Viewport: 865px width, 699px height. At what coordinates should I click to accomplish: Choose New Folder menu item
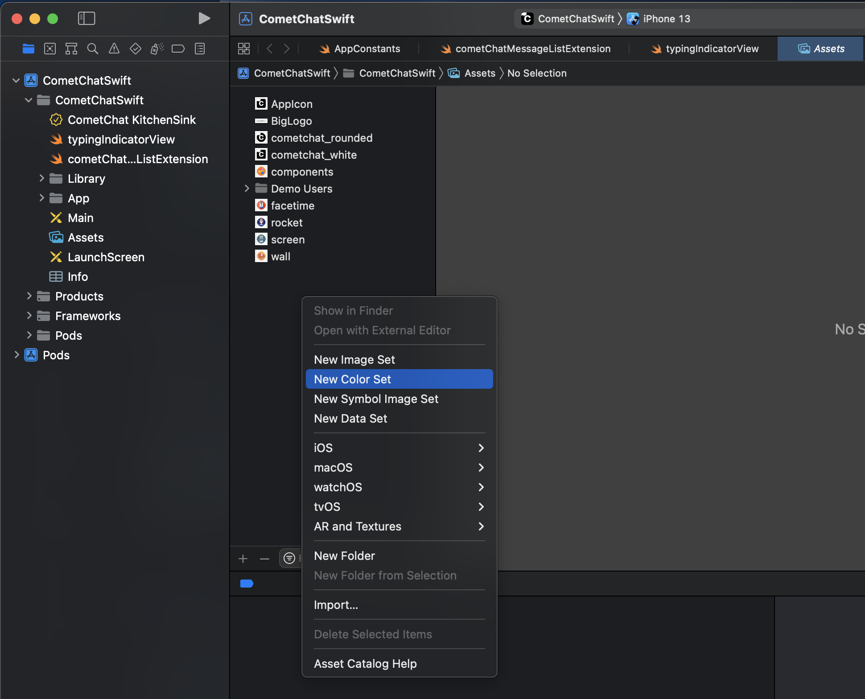pyautogui.click(x=399, y=555)
